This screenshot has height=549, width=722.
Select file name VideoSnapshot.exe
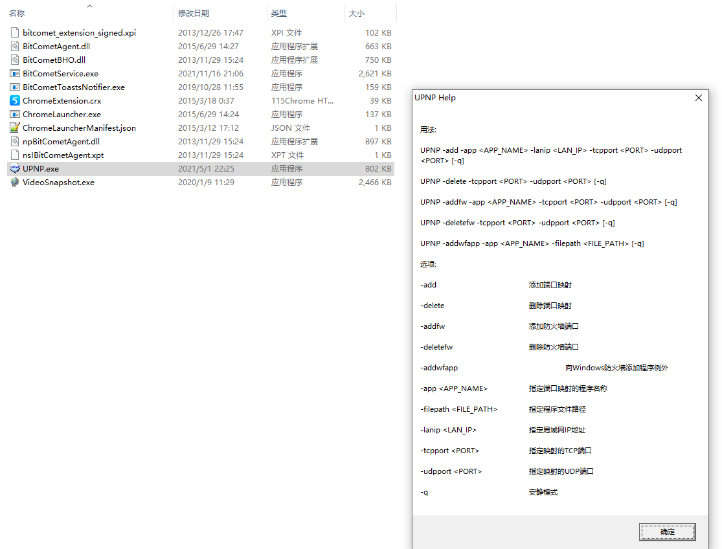58,182
